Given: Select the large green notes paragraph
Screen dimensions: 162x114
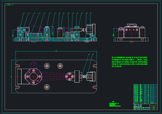Looking at the screenshot, I should click(x=130, y=62).
